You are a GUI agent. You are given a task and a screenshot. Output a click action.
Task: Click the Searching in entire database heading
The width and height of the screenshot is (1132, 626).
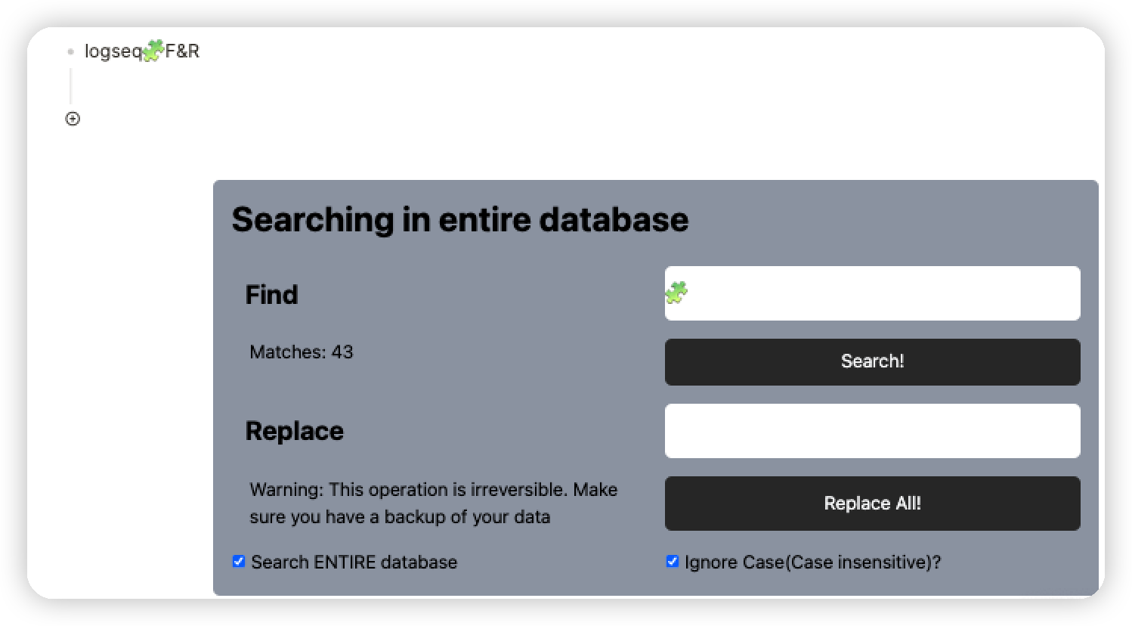459,219
